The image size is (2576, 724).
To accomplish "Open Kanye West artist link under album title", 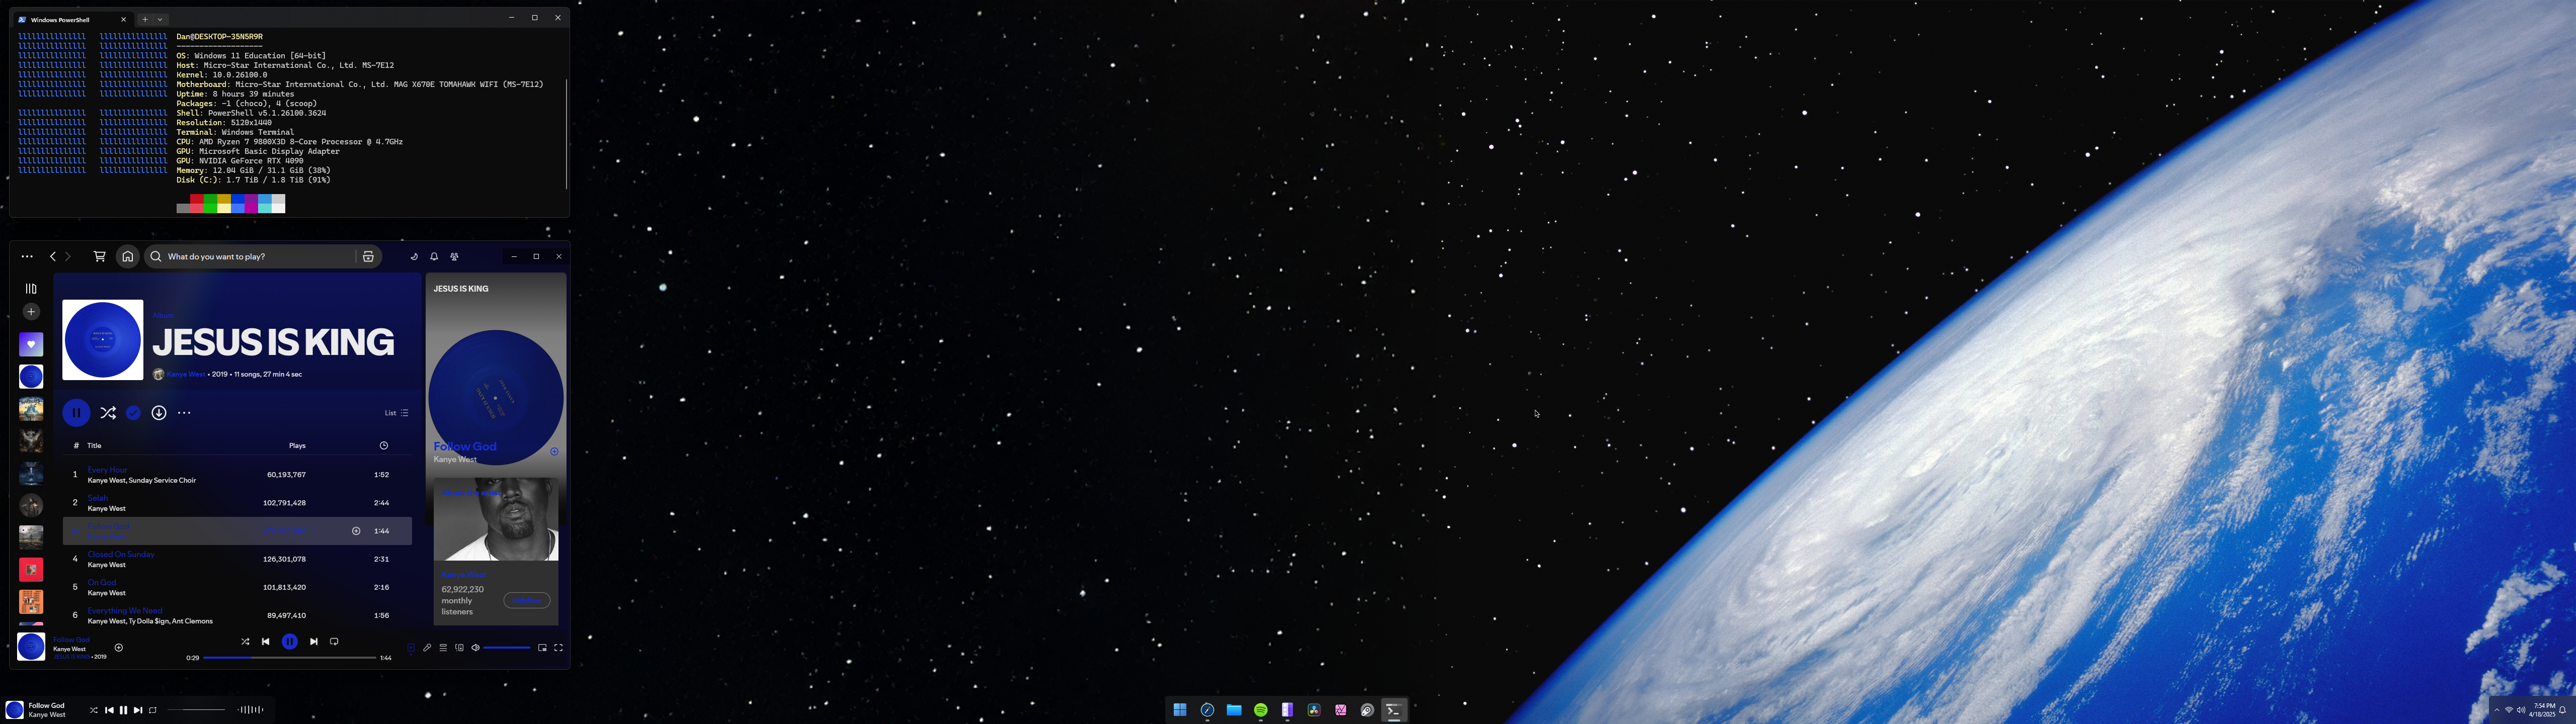I will tap(186, 374).
